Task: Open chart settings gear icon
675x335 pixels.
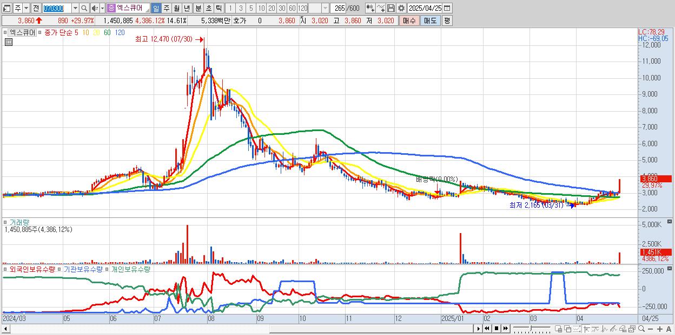Action: [x=401, y=9]
